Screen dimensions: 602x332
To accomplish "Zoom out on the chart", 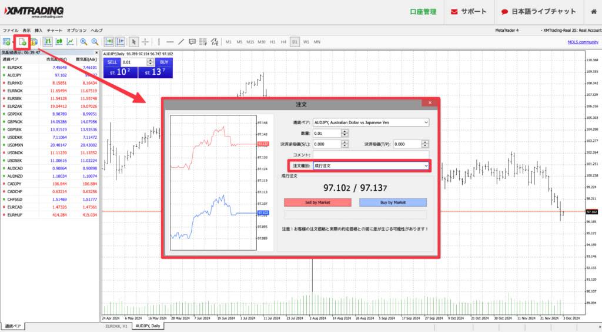I will [x=95, y=42].
